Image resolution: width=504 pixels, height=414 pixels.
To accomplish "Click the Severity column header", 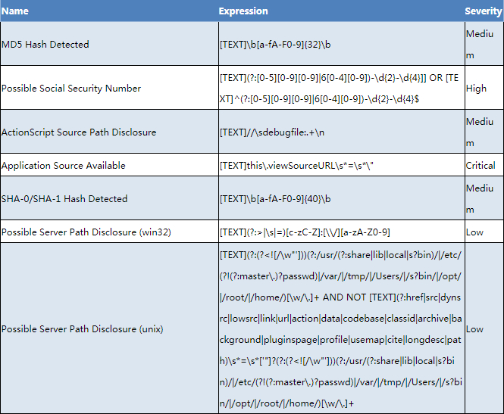I will point(483,11).
